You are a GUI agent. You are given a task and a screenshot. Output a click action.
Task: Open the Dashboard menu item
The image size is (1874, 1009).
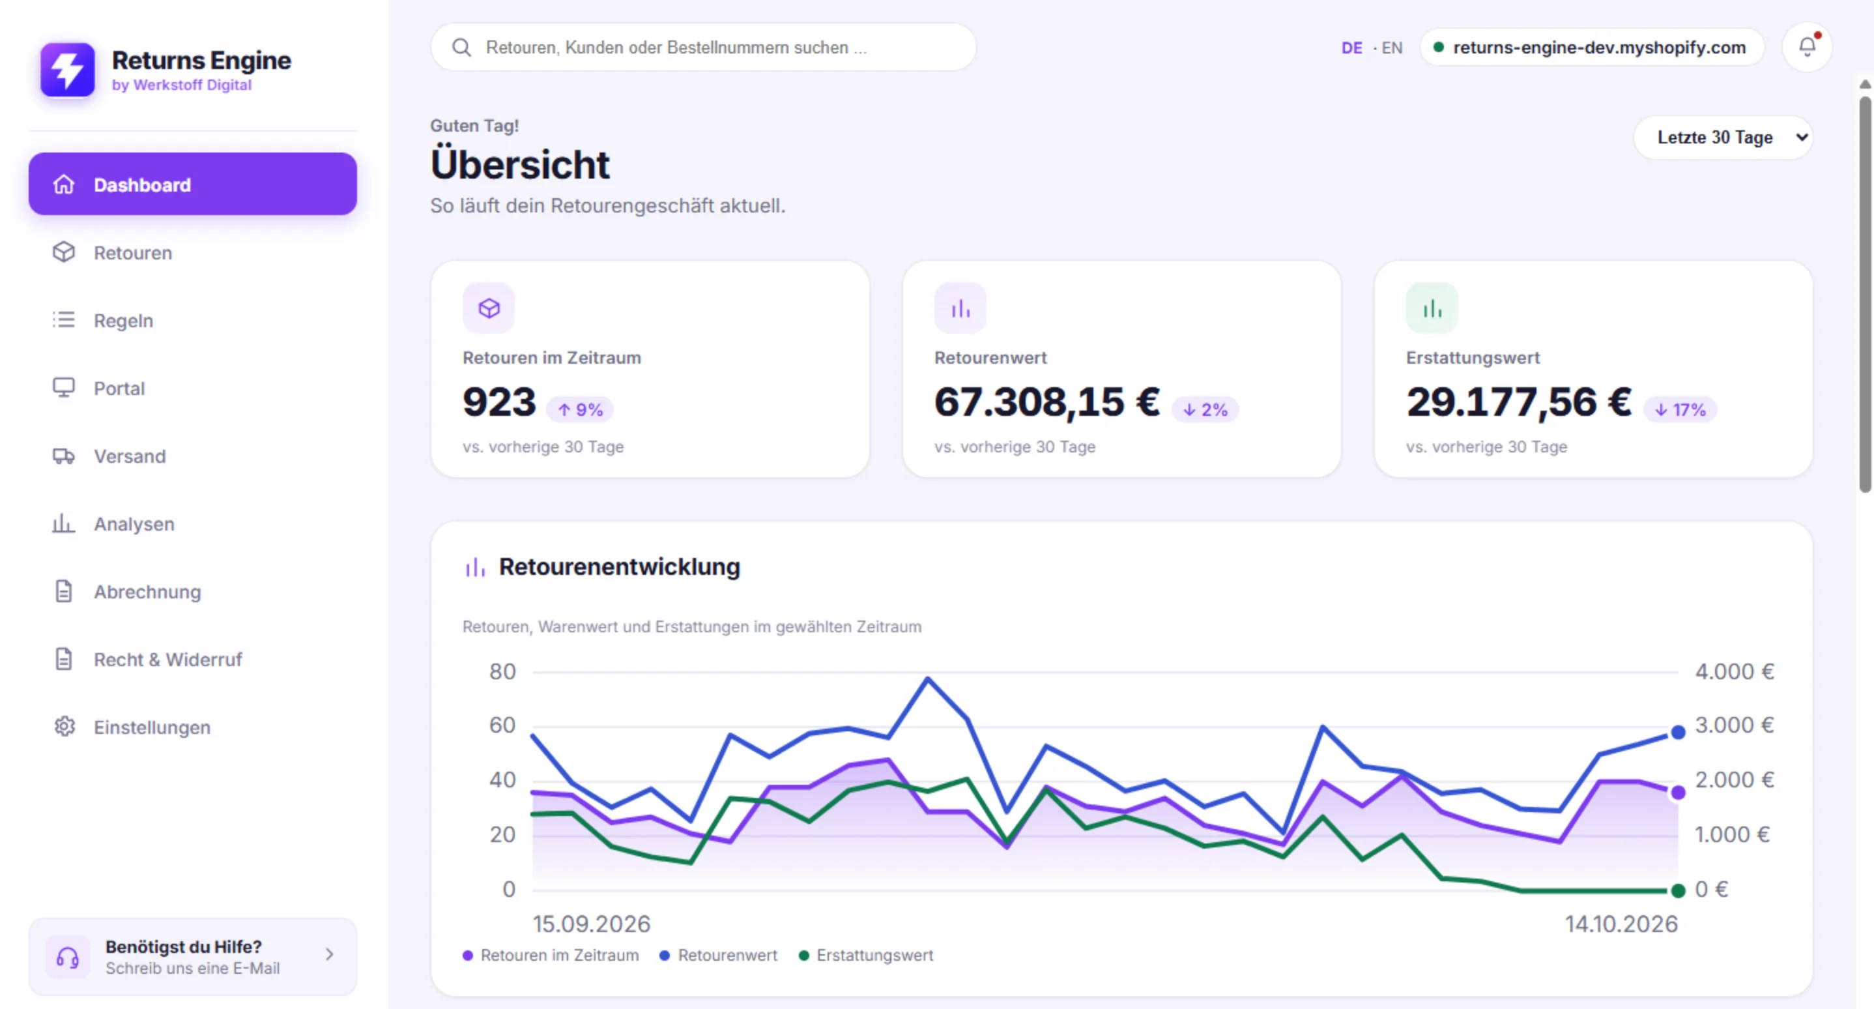click(x=193, y=184)
